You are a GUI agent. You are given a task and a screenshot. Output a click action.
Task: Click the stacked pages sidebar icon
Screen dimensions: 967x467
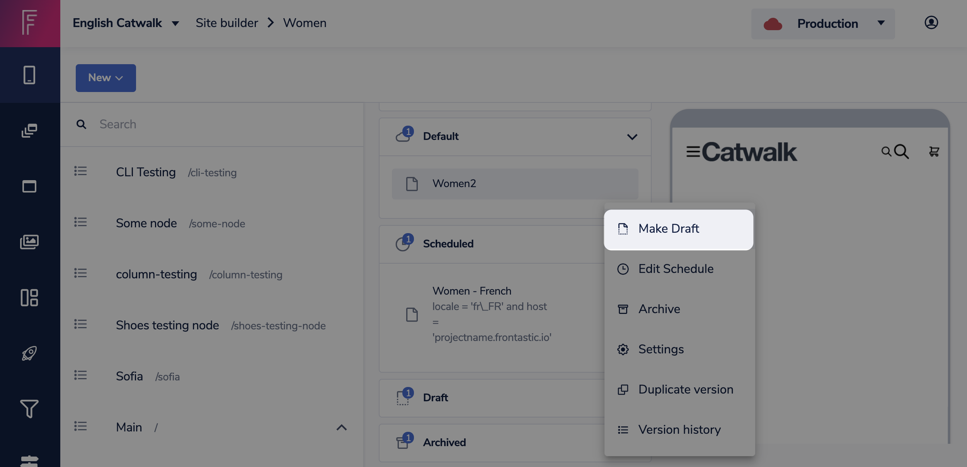pos(29,131)
